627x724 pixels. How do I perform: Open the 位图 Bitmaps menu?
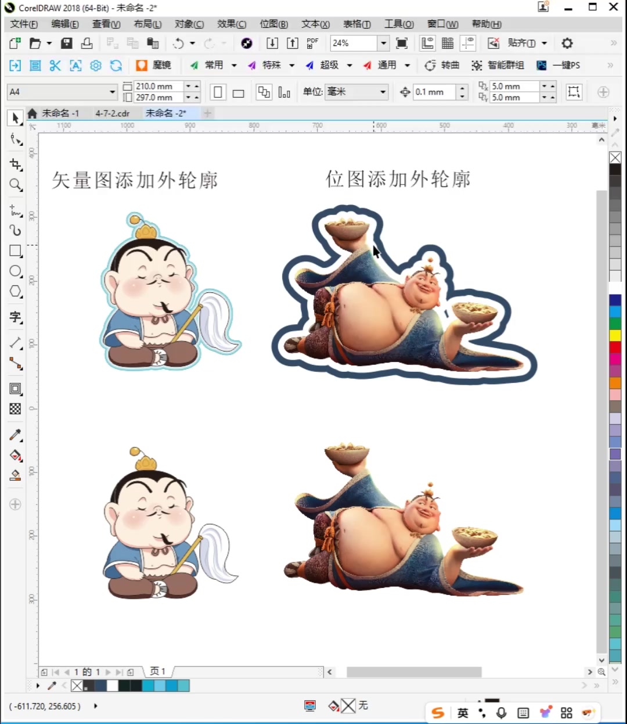273,24
